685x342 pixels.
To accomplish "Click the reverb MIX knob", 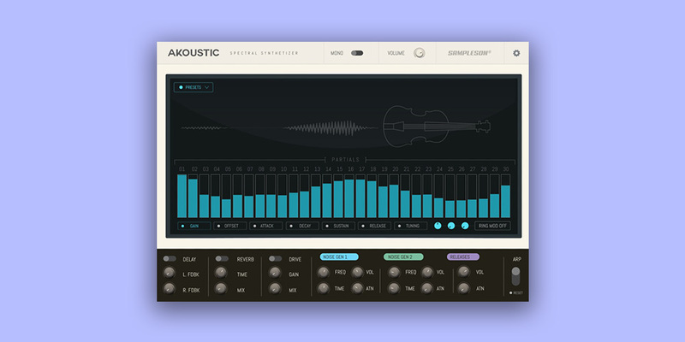I will click(x=221, y=288).
